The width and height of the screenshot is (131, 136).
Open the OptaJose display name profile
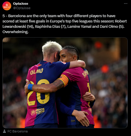coord(21,4)
